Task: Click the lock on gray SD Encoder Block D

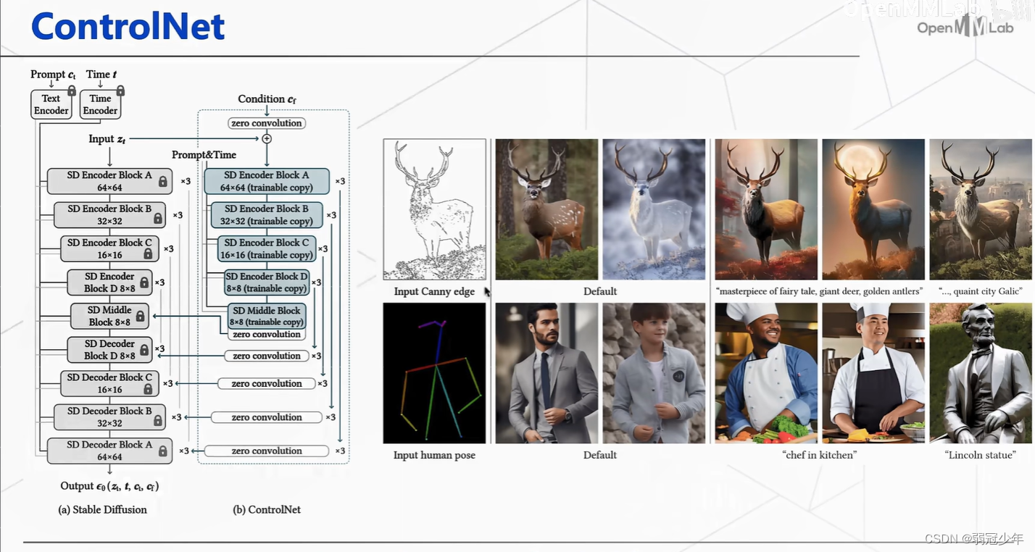Action: pyautogui.click(x=144, y=283)
